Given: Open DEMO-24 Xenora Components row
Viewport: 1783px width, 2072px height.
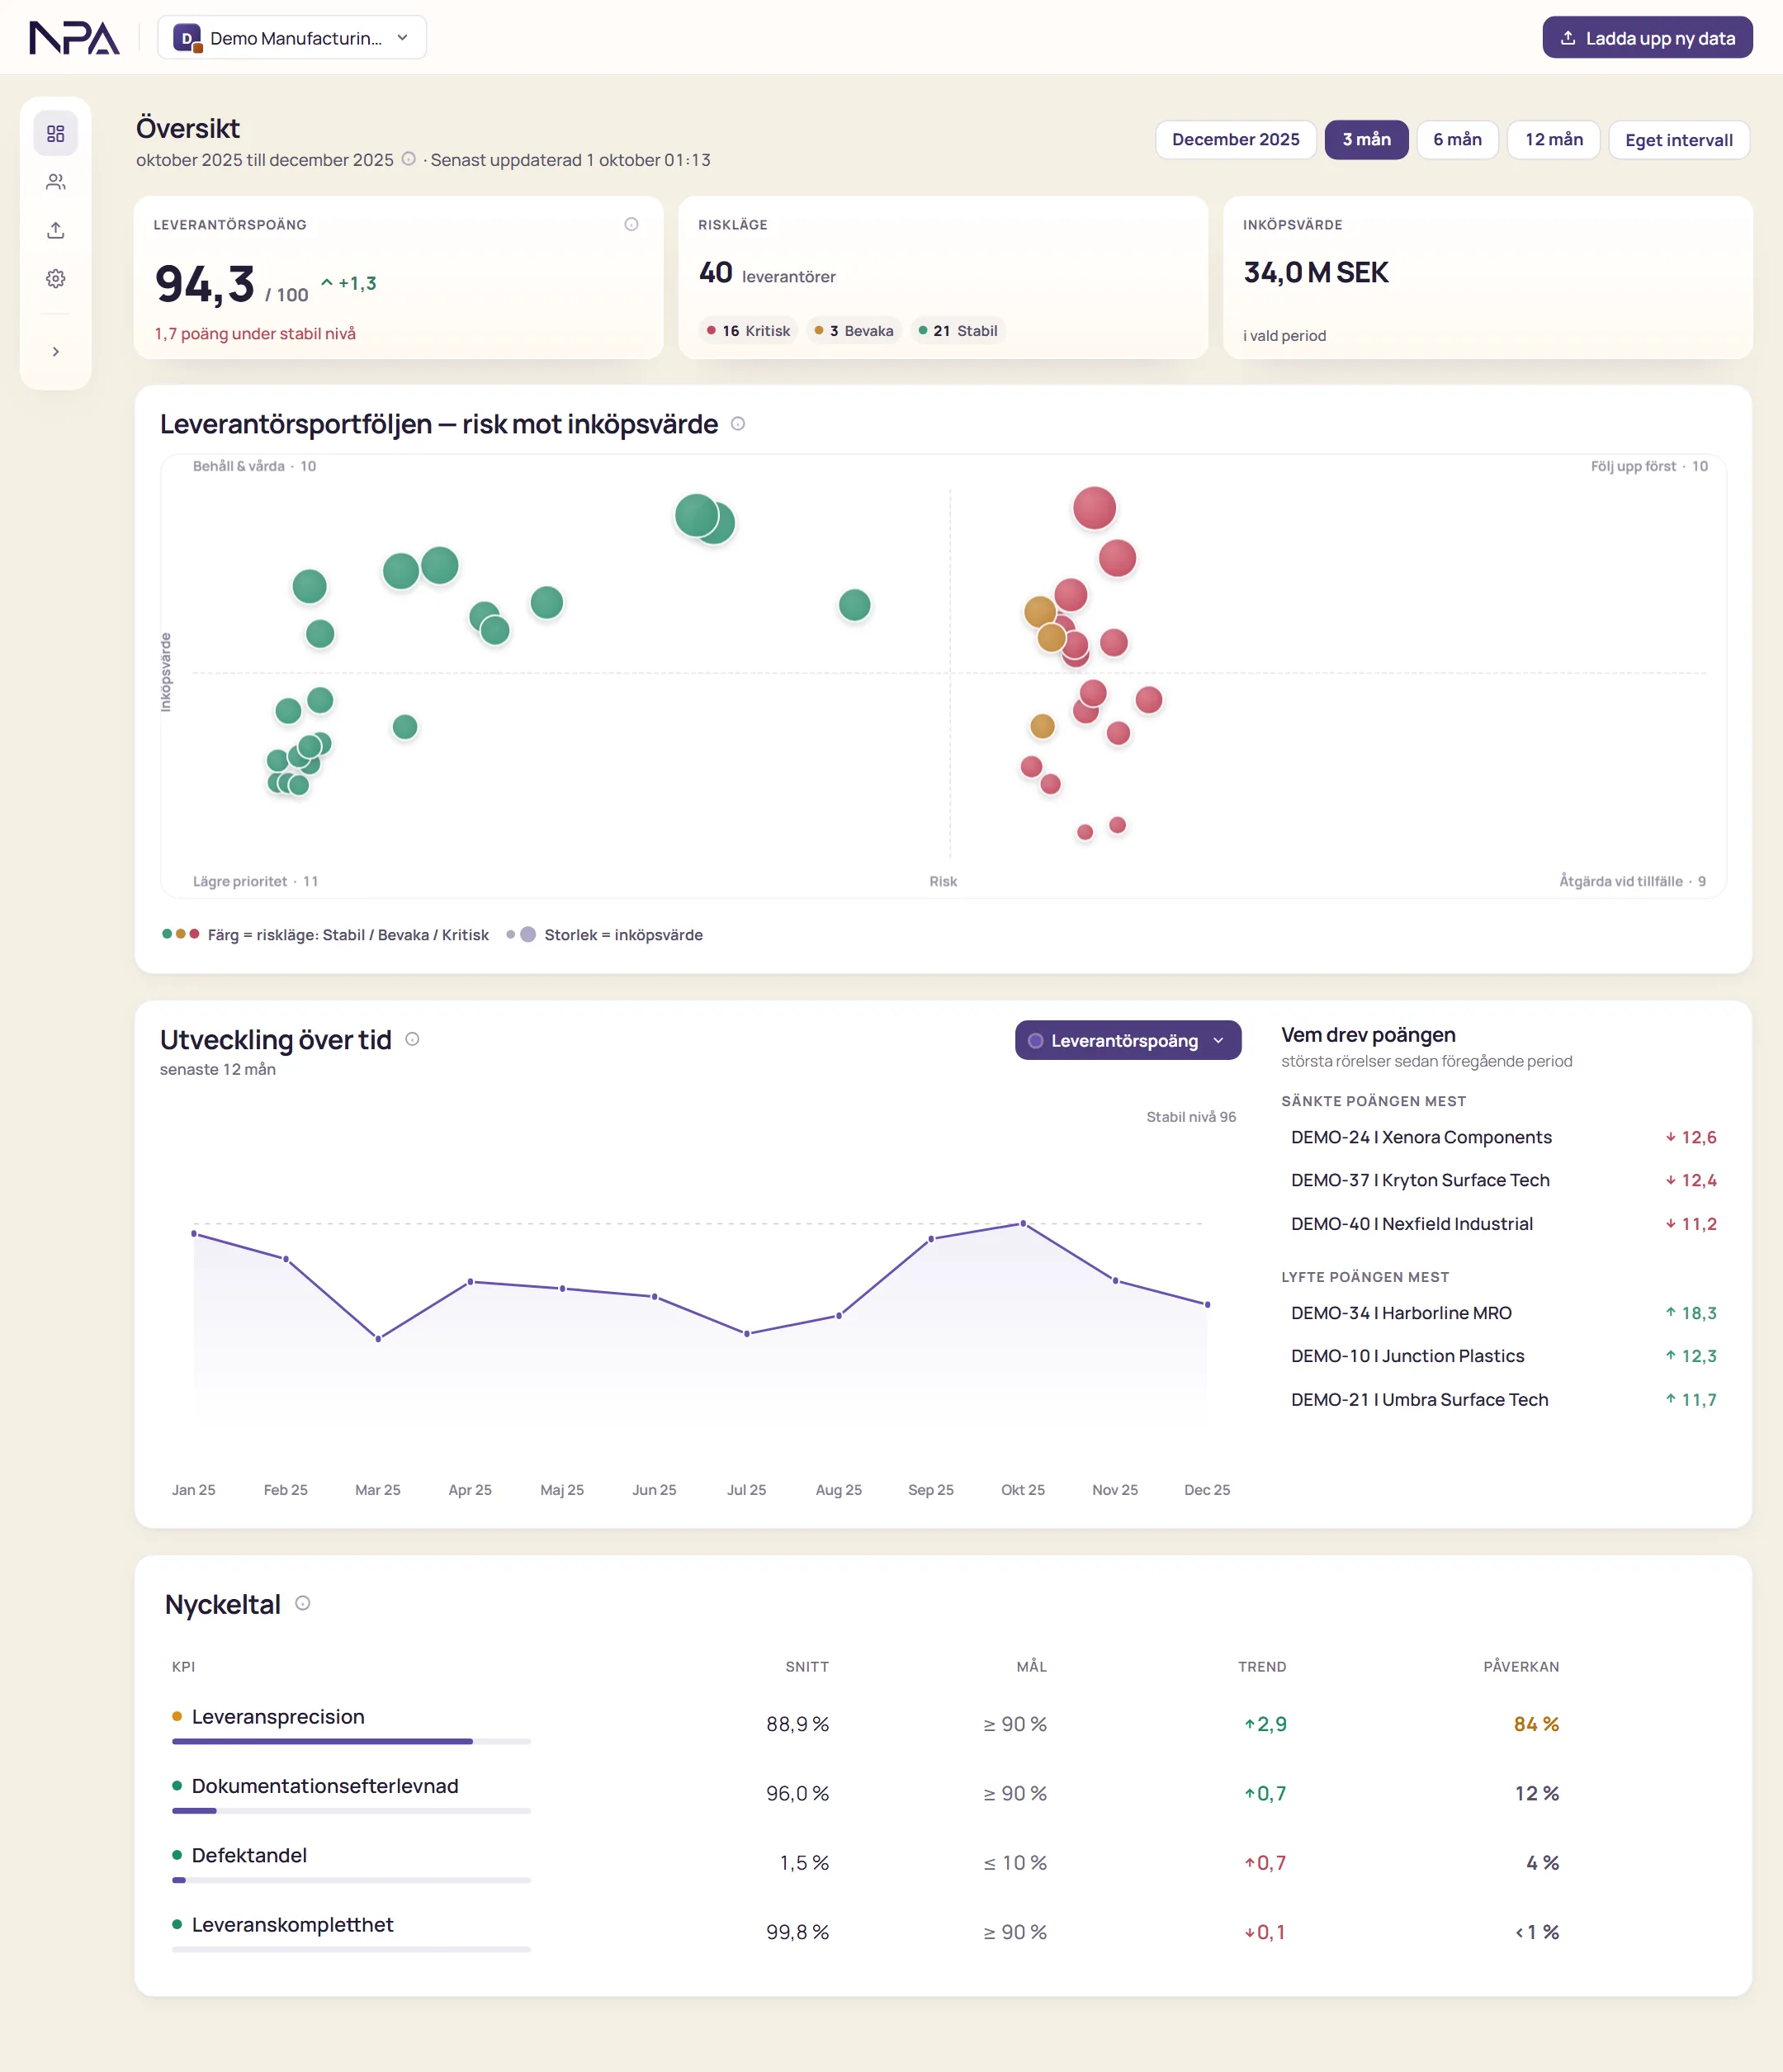Looking at the screenshot, I should click(x=1503, y=1137).
